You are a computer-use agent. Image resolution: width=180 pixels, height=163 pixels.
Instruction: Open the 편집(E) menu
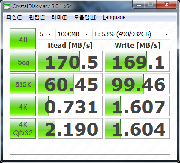point(37,17)
